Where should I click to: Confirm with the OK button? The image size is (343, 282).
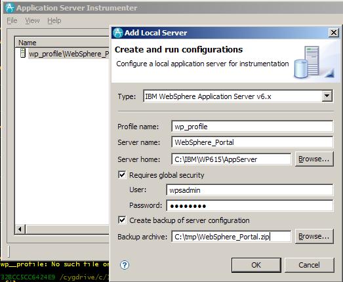[x=256, y=265]
